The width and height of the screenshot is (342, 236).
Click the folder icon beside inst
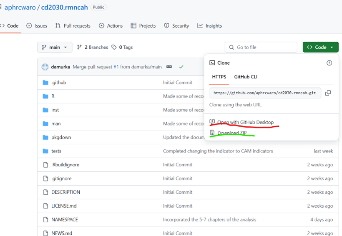point(45,110)
